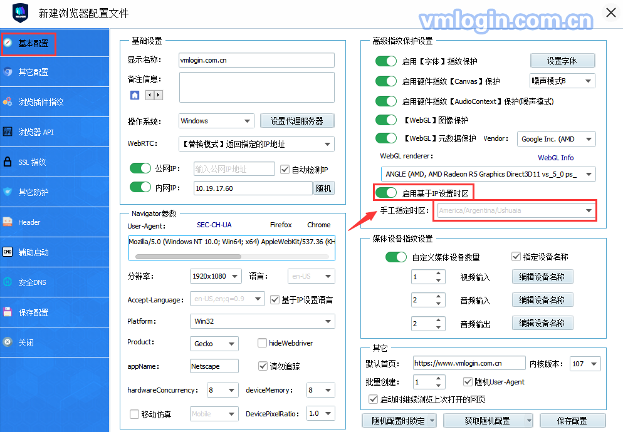Viewport: 623px width, 432px height.
Task: Click the VMLogin app logo icon
Action: coord(20,13)
